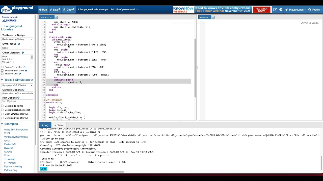The width and height of the screenshot is (323, 181).
Task: Open Synopsys VCS simulator dropdown
Action: click(x=17, y=85)
